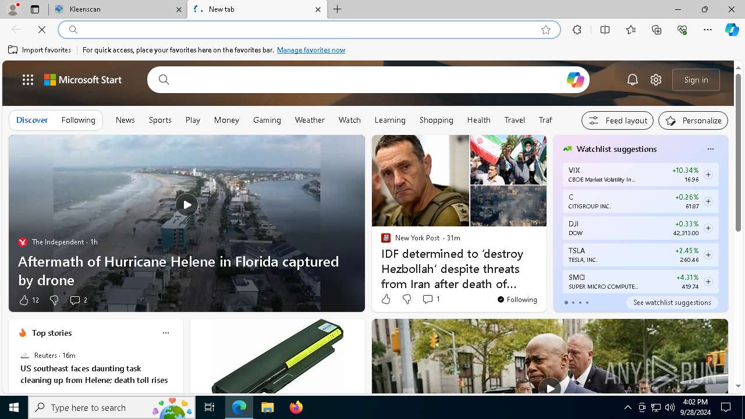The width and height of the screenshot is (745, 419).
Task: Add SMCI to the watchlist
Action: [708, 282]
